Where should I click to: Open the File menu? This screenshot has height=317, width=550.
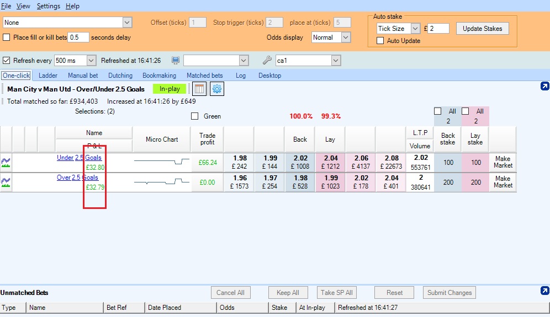(x=6, y=6)
